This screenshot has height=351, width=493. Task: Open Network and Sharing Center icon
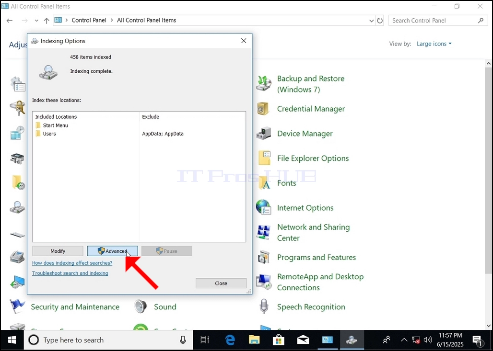(x=263, y=232)
